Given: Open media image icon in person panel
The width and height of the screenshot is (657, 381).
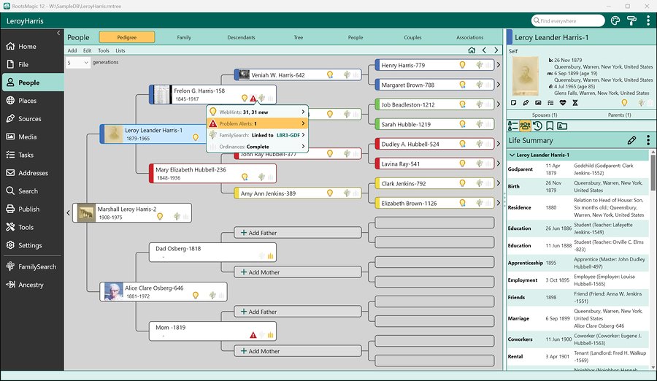Looking at the screenshot, I should pyautogui.click(x=538, y=103).
